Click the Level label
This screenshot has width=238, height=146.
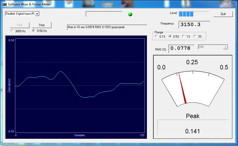click(173, 13)
